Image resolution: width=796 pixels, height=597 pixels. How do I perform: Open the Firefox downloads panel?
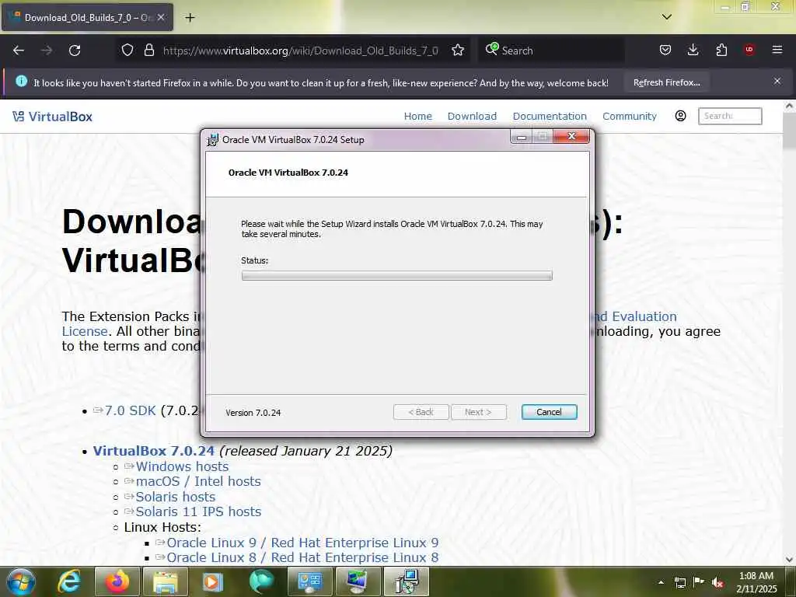[x=693, y=50]
